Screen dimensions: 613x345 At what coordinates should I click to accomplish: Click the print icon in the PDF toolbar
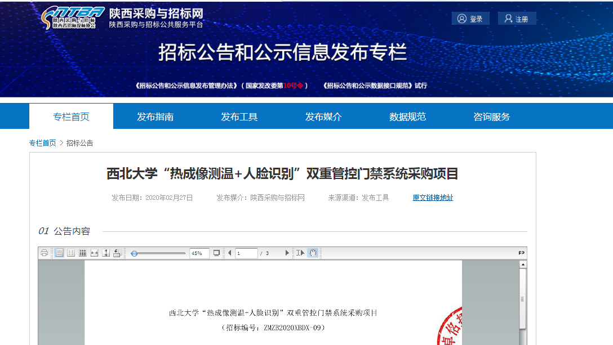click(44, 253)
